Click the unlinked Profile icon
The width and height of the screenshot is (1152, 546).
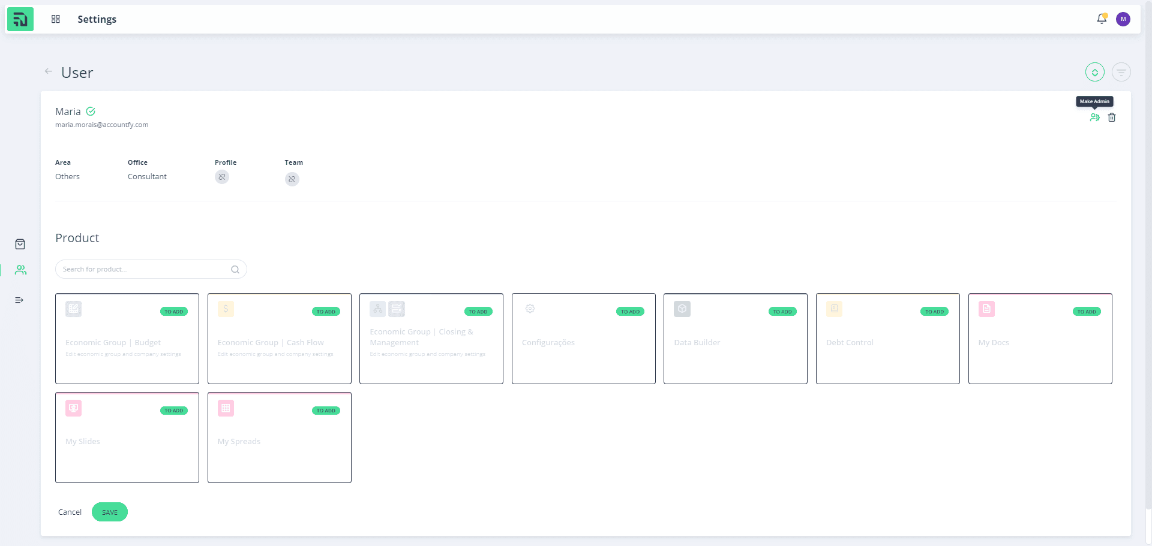pyautogui.click(x=222, y=177)
